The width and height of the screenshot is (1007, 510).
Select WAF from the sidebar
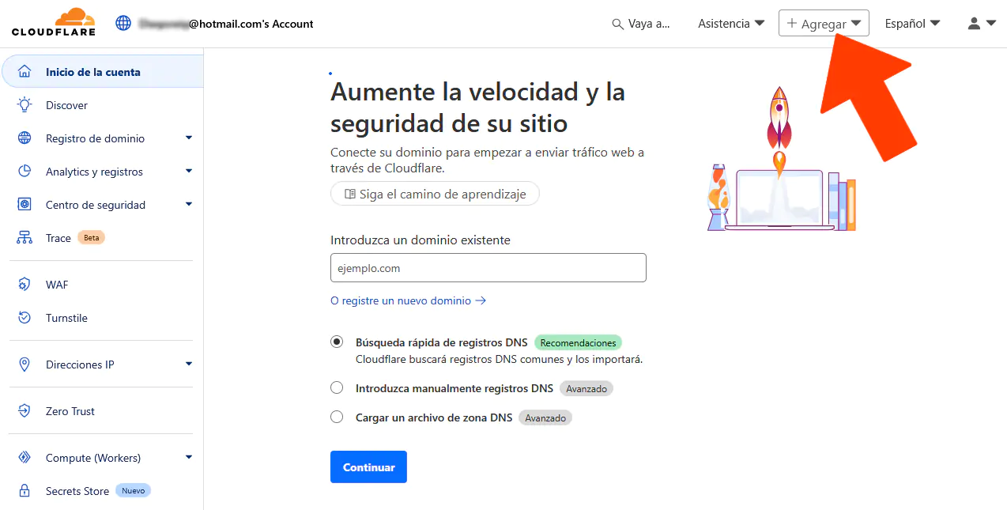56,284
